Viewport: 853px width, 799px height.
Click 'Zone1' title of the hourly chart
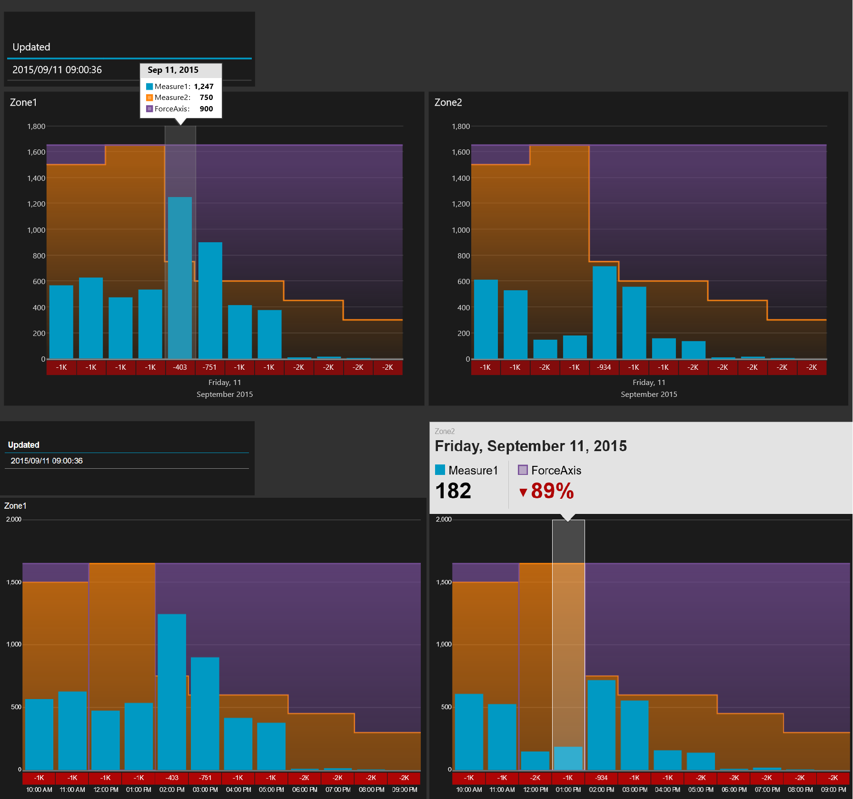pos(15,506)
